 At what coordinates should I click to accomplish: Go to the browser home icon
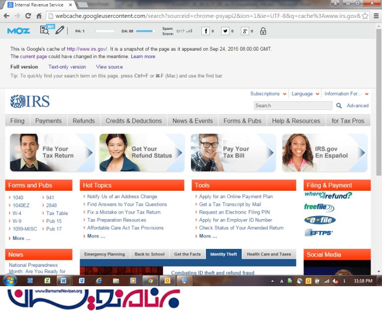[39, 16]
